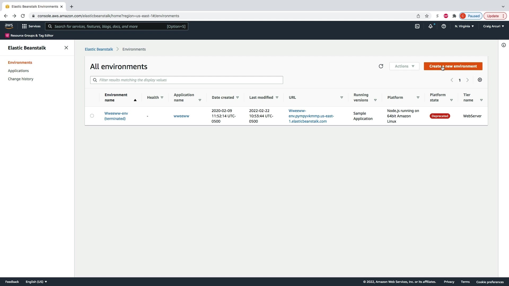Select the Wweeww-env radio button

92,116
